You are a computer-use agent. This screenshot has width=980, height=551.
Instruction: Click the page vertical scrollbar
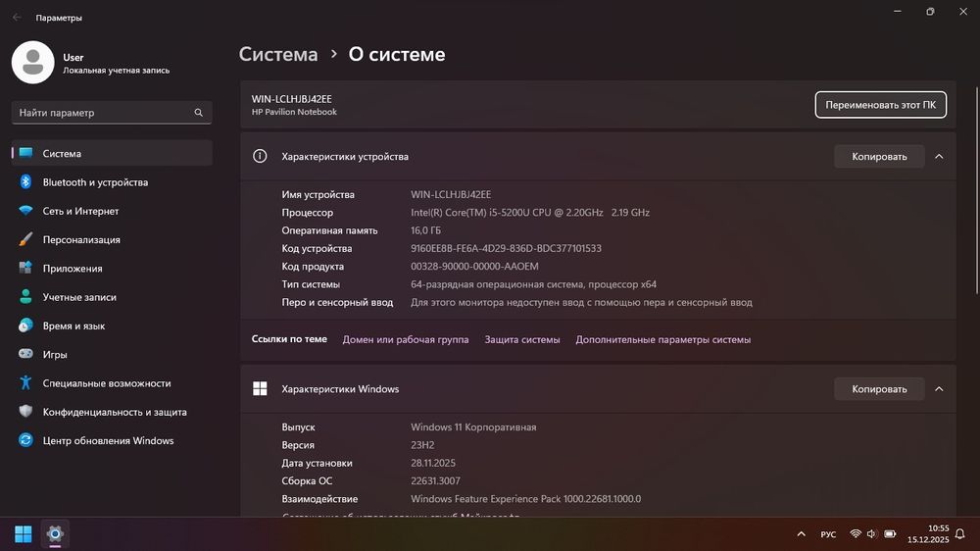977,190
